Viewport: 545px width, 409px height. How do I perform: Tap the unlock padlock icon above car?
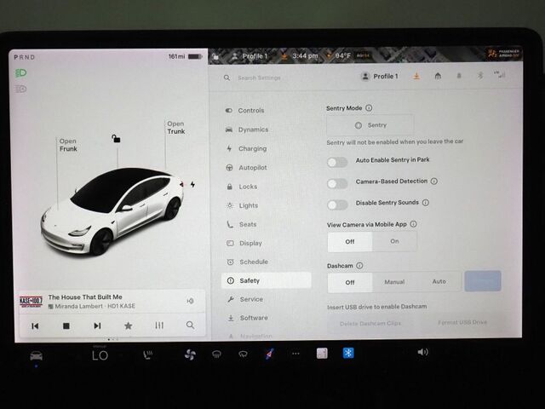point(116,138)
